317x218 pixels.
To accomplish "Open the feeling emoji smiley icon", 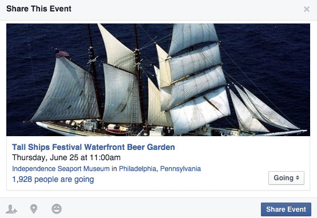I will (57, 209).
